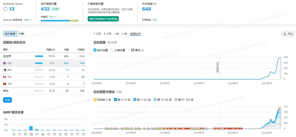
Task: Toggle the 第 4-10 名 checkbox
Action: (116, 99)
